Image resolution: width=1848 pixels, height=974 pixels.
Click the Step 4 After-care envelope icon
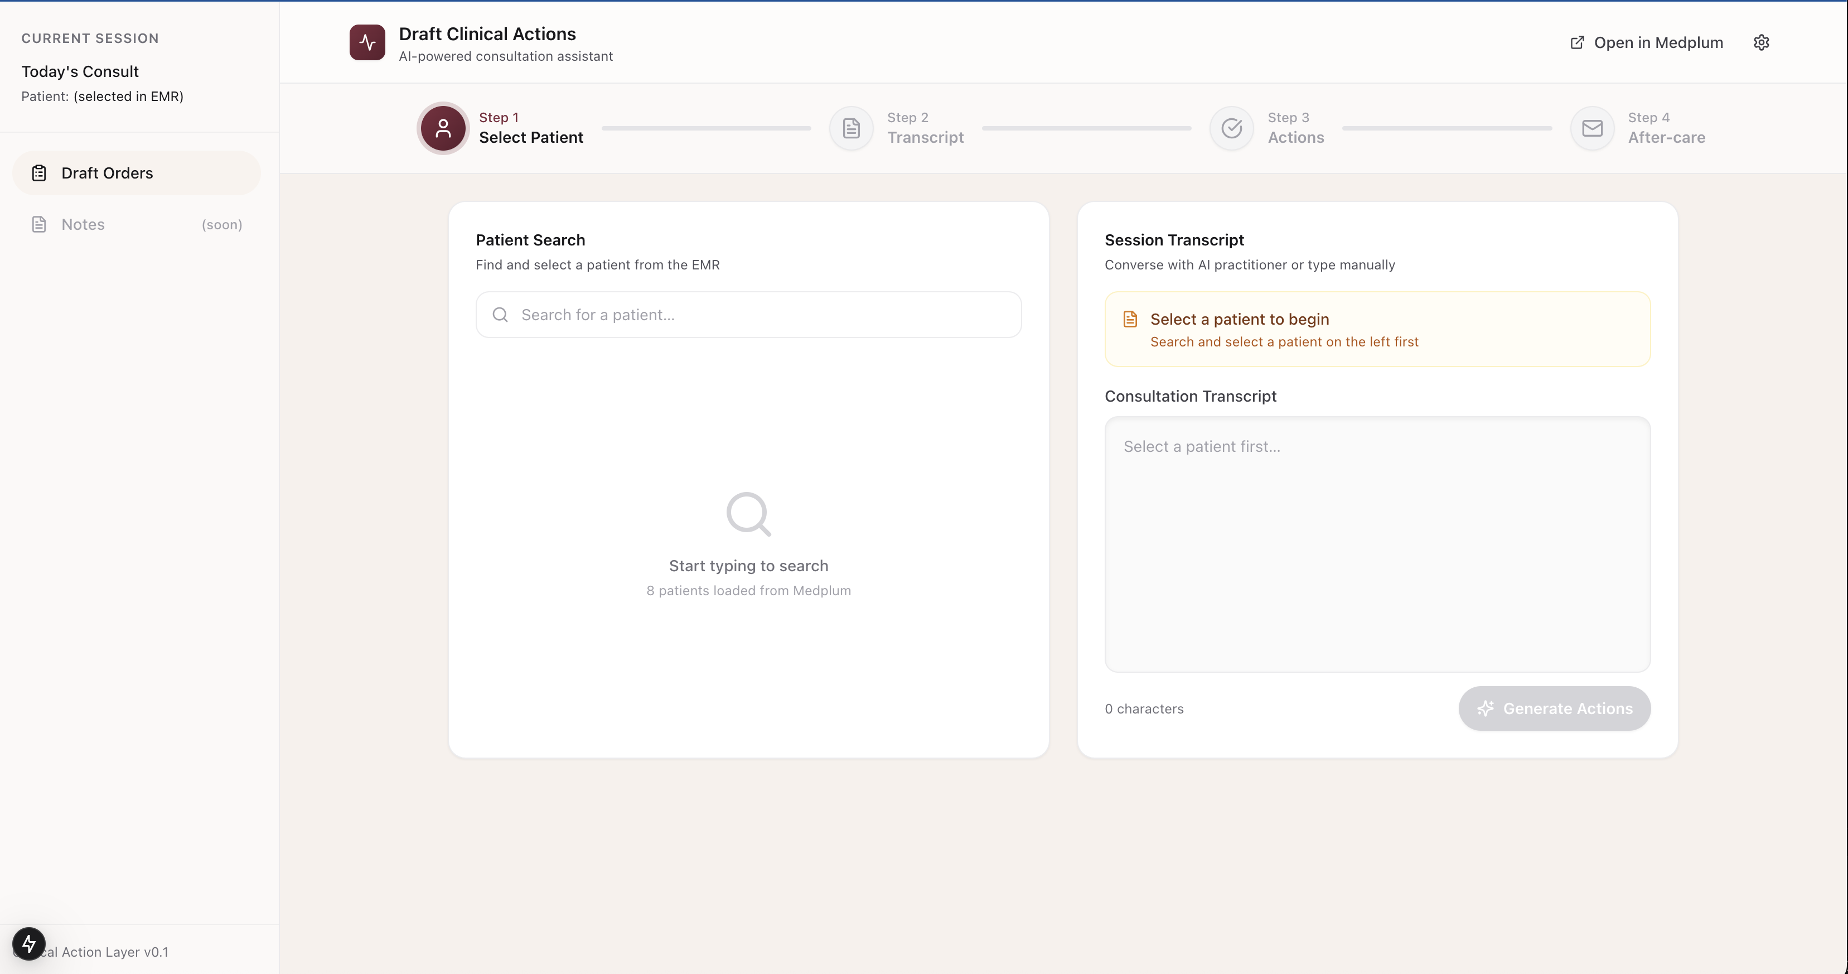1592,128
